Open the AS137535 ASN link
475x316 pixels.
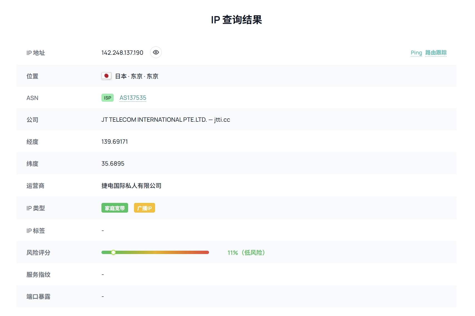[x=133, y=98]
